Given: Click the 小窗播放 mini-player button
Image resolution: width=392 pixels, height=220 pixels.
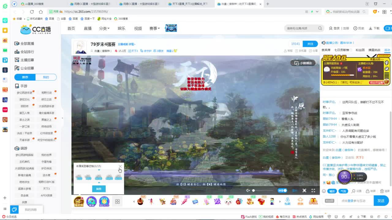Looking at the screenshot, I should point(303,63).
